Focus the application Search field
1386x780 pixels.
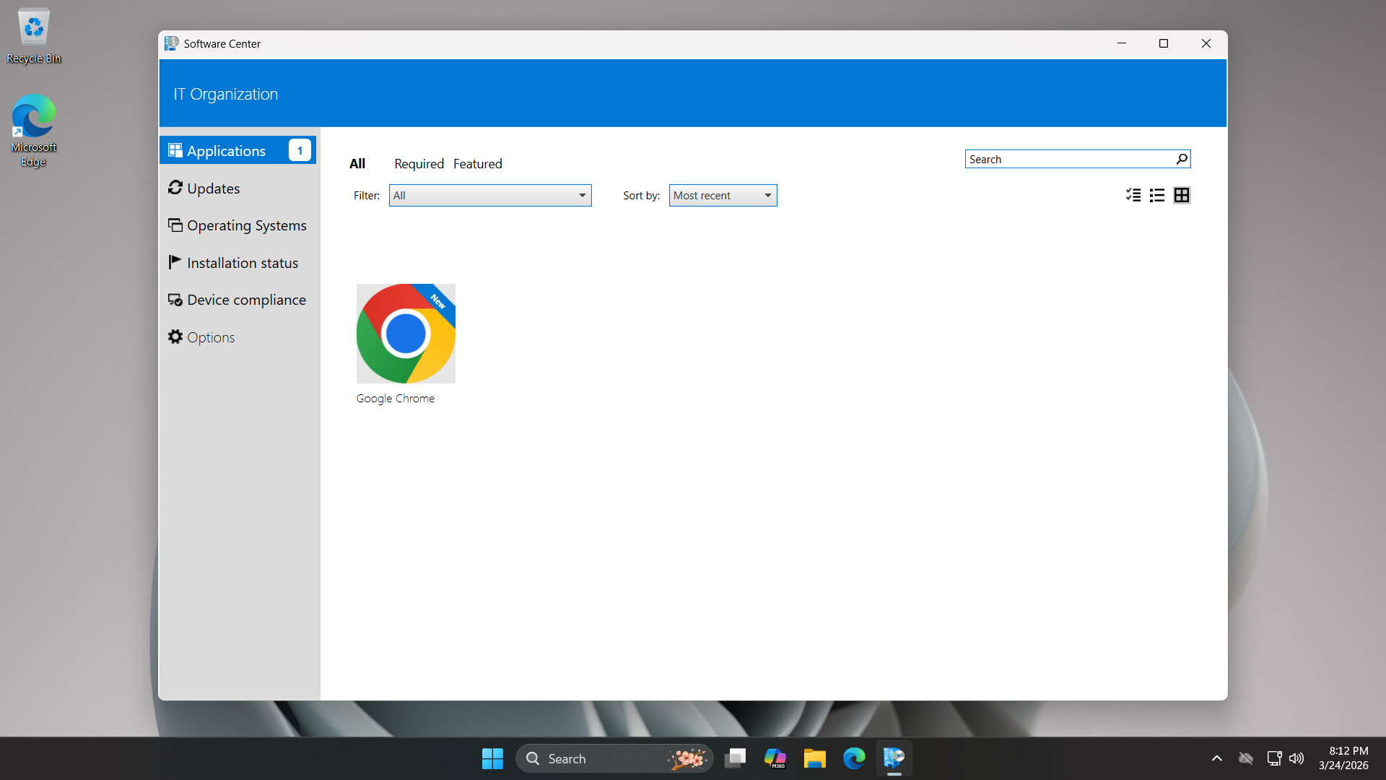coord(1068,160)
